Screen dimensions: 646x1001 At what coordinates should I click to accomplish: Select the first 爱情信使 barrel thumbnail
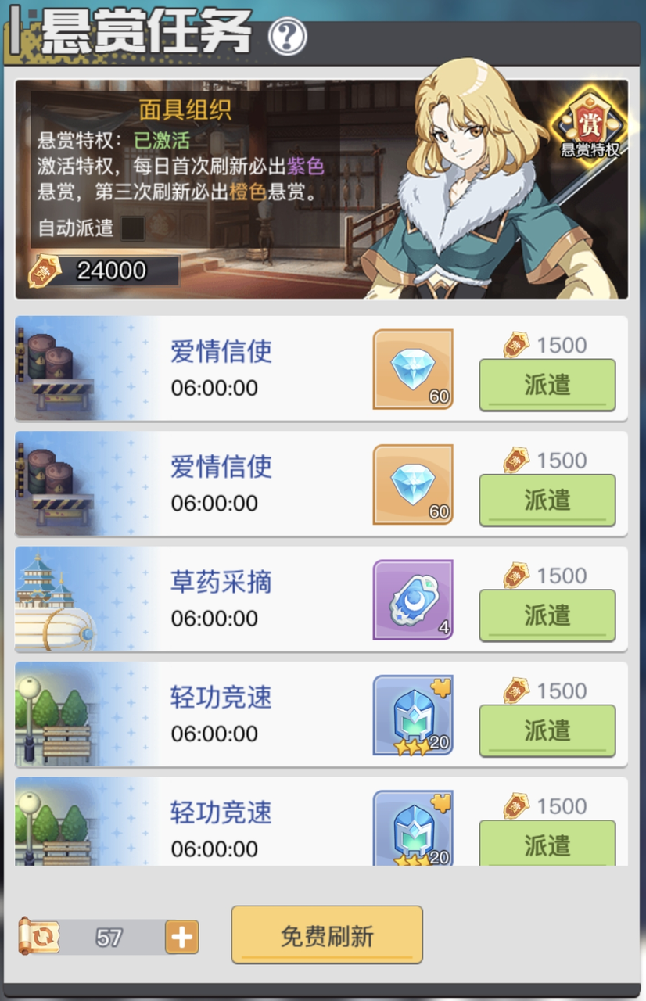(56, 368)
